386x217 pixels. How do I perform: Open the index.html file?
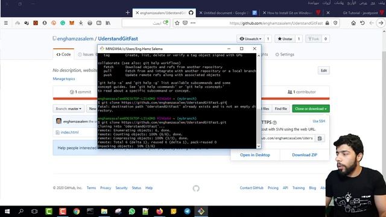(69, 133)
